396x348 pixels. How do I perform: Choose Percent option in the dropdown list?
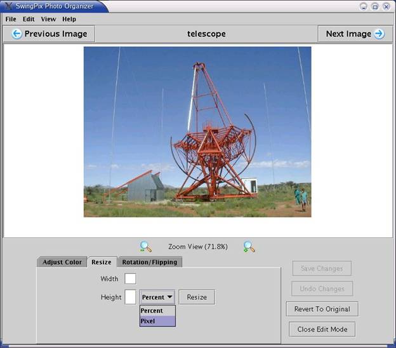[157, 311]
